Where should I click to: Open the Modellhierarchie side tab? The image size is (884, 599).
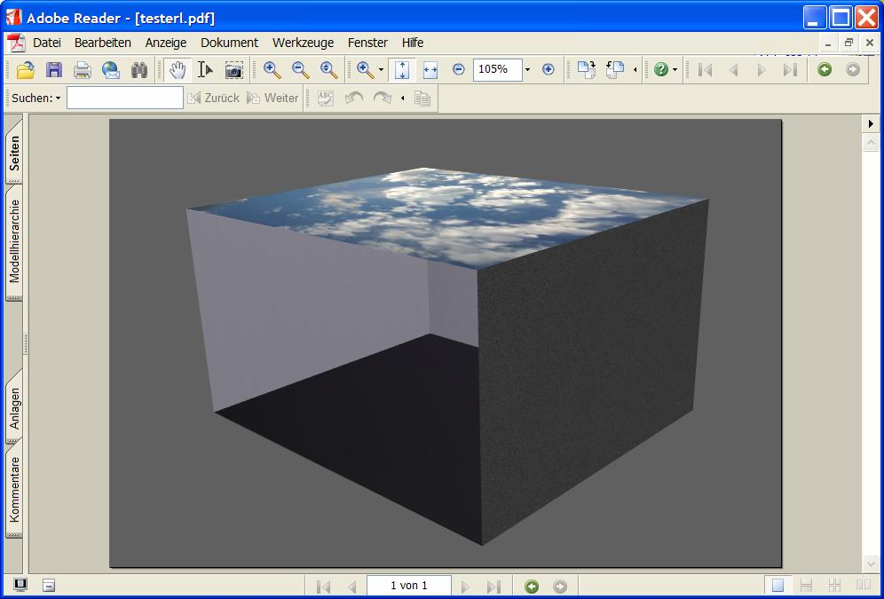pyautogui.click(x=14, y=241)
